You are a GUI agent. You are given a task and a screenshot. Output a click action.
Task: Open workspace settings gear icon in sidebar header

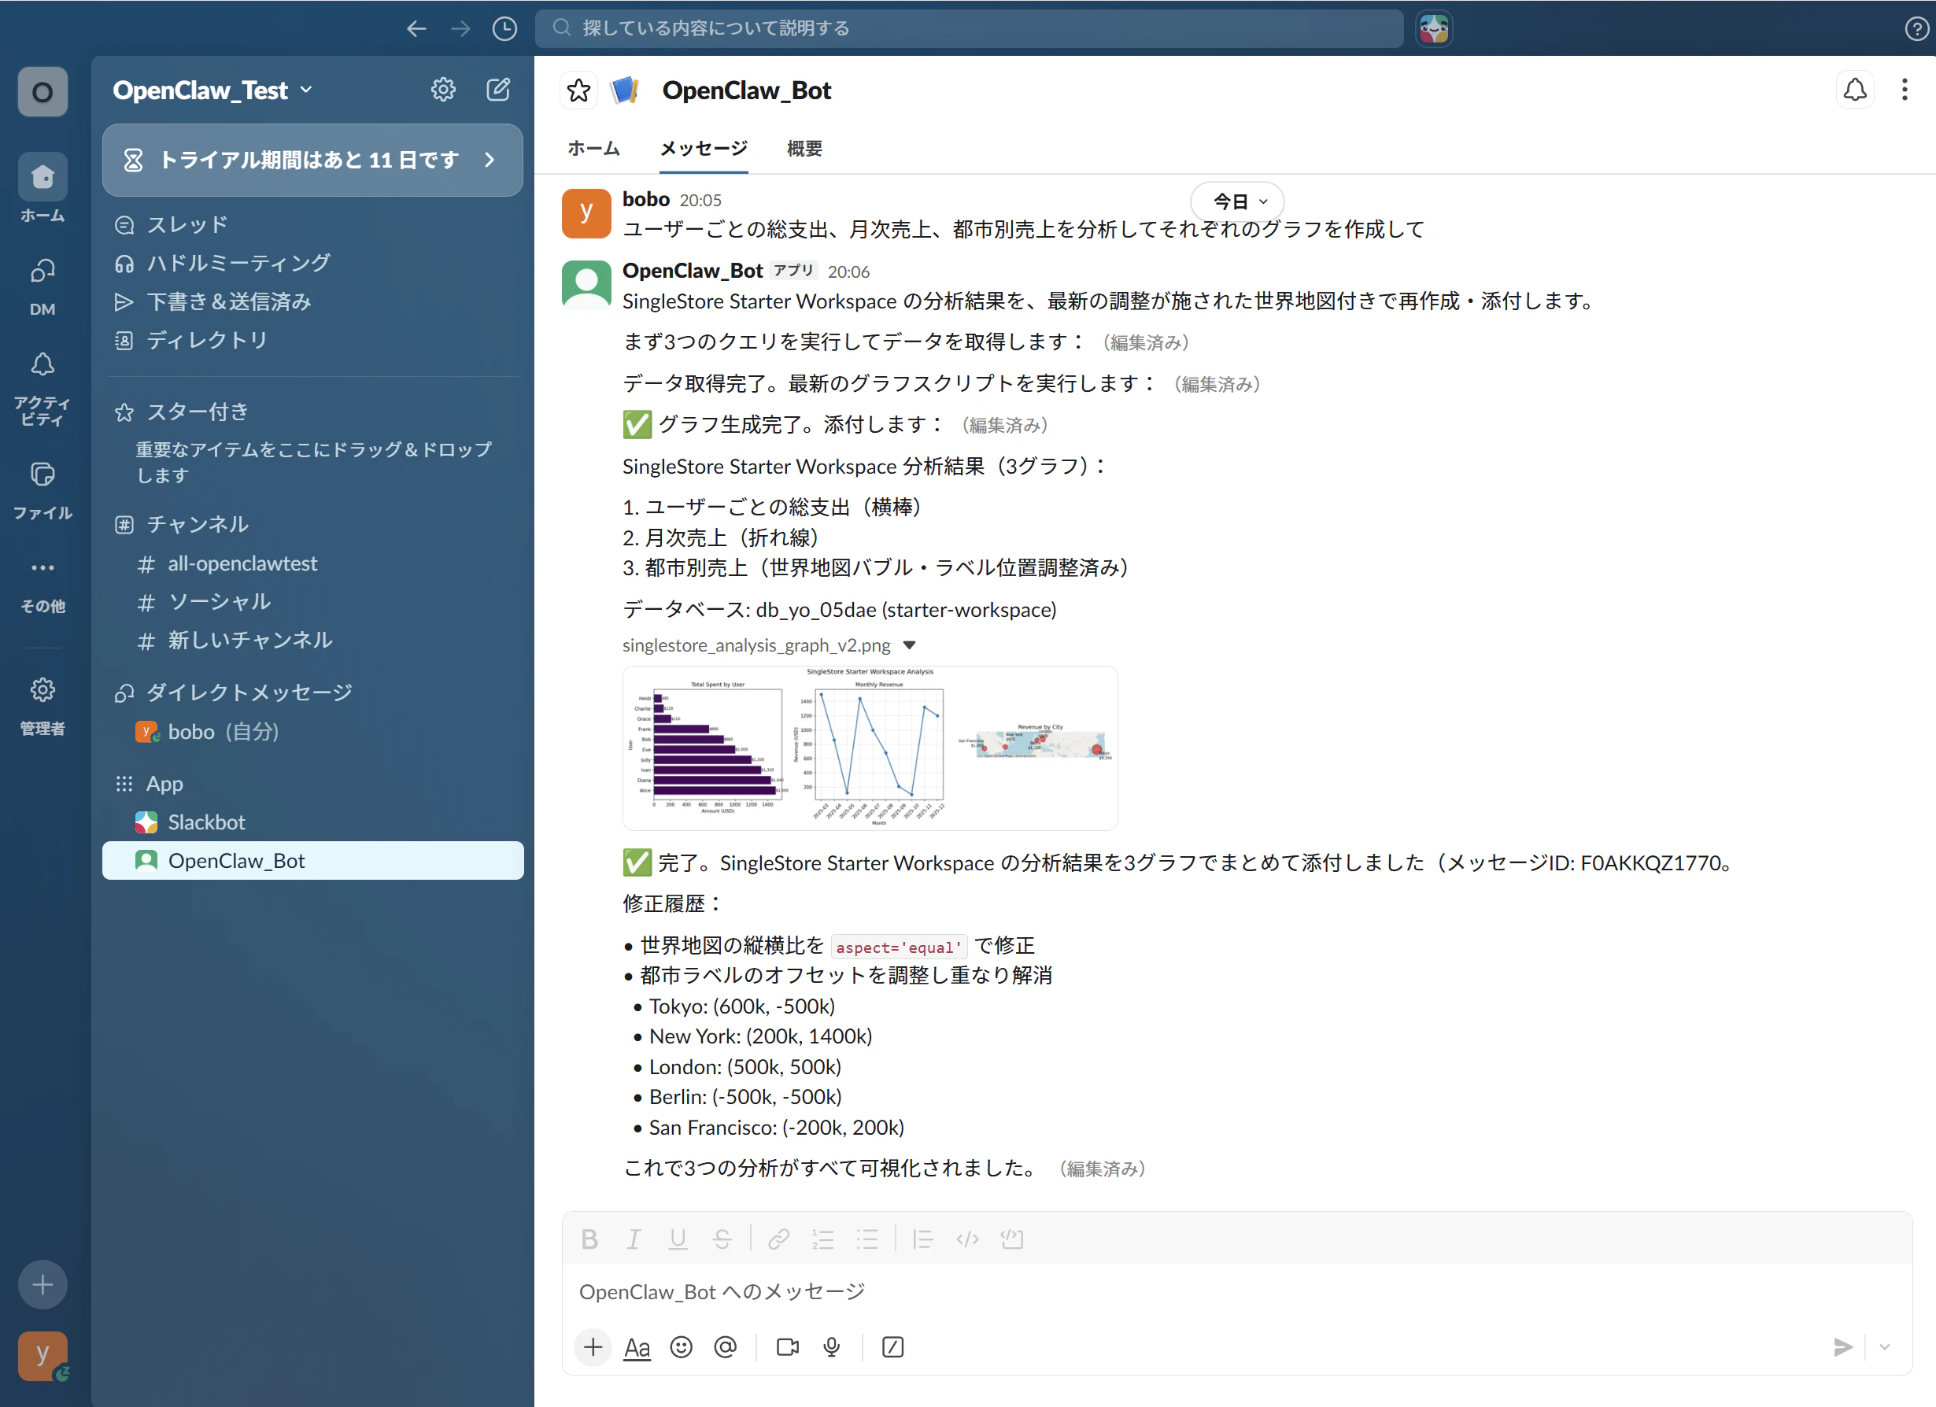[x=443, y=90]
